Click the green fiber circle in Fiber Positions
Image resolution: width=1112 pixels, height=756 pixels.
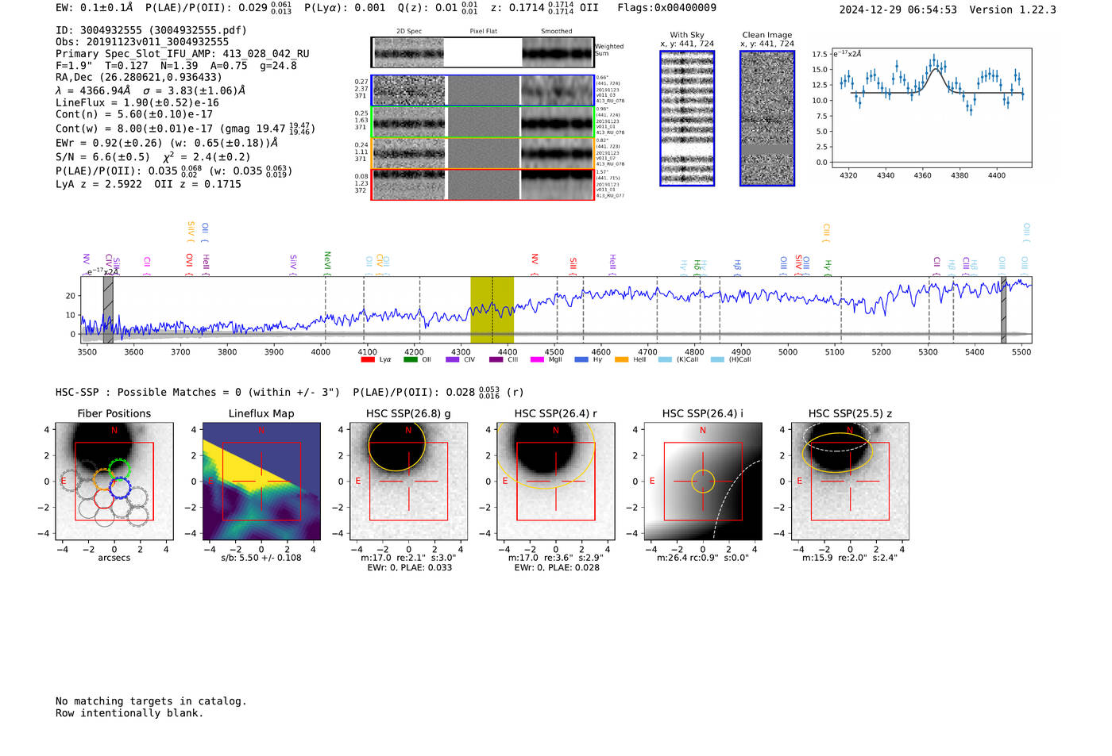click(119, 468)
